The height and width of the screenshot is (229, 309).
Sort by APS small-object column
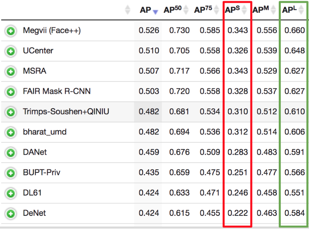[236, 10]
